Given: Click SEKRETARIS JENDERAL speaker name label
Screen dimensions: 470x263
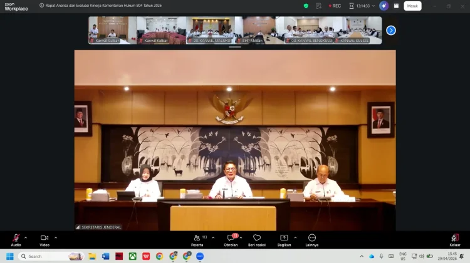Looking at the screenshot, I should 102,227.
